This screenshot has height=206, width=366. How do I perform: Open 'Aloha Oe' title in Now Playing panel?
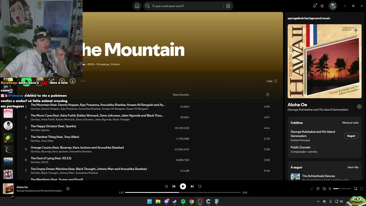[x=297, y=105]
